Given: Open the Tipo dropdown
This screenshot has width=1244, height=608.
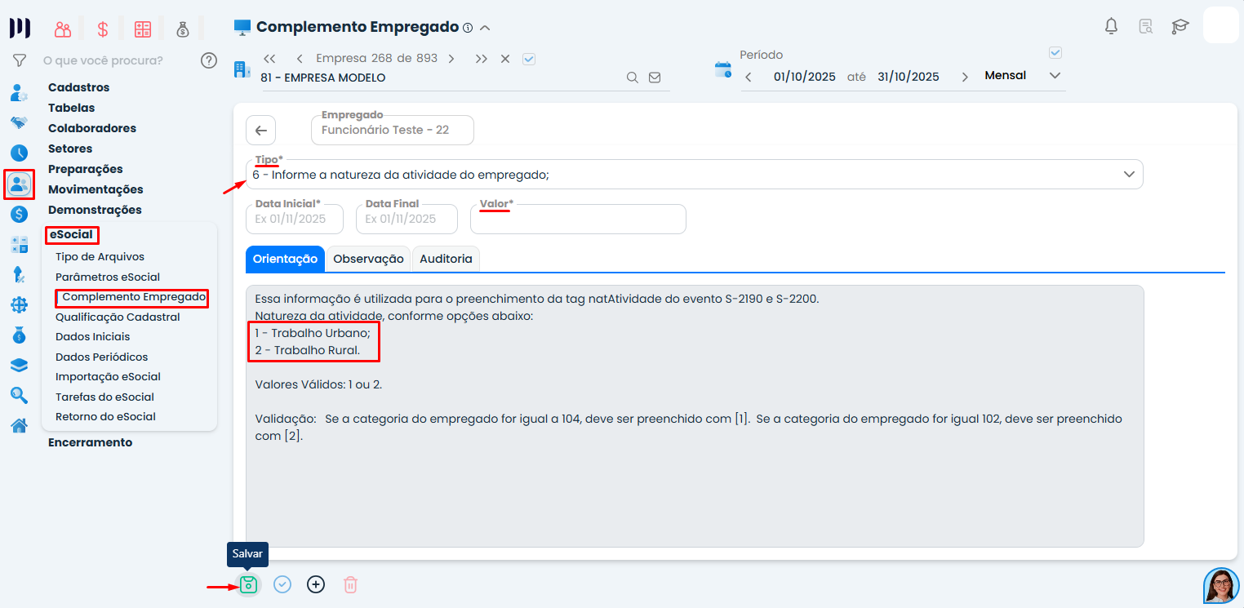Looking at the screenshot, I should [x=695, y=174].
